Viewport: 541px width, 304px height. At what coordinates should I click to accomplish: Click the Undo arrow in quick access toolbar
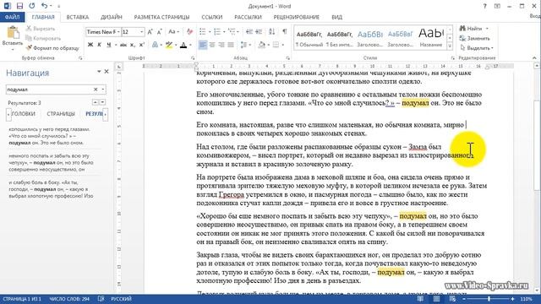45,6
